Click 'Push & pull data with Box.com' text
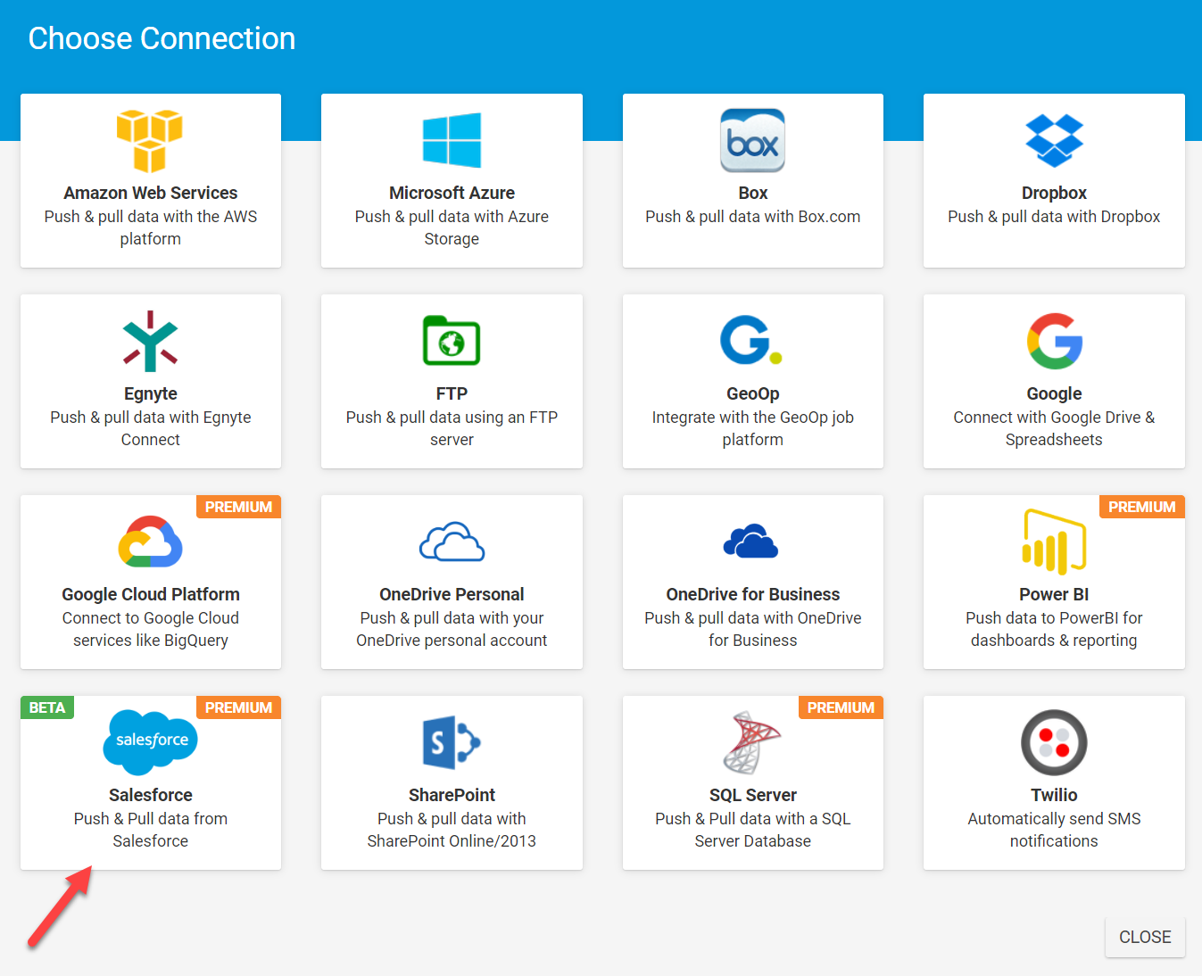 [x=753, y=217]
